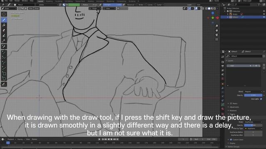This screenshot has width=266, height=149.
Task: Open the Stroke settings dropdown
Action: click(x=142, y=5)
